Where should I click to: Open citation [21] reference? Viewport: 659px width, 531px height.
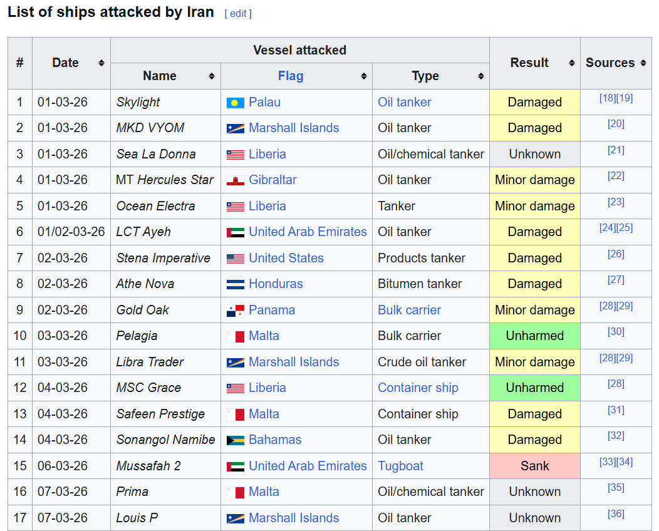click(616, 150)
